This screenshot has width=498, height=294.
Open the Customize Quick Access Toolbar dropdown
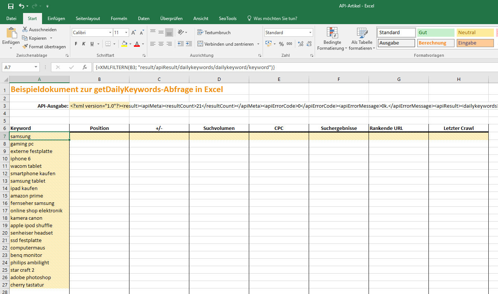pos(47,6)
